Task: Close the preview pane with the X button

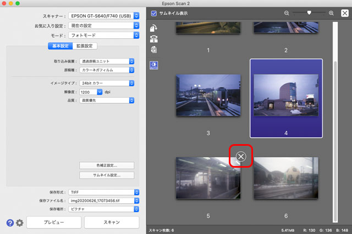Action: (x=344, y=13)
